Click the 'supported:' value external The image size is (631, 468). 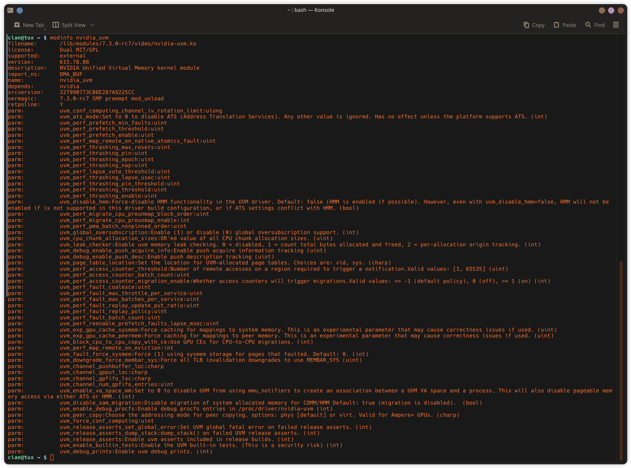[73, 56]
